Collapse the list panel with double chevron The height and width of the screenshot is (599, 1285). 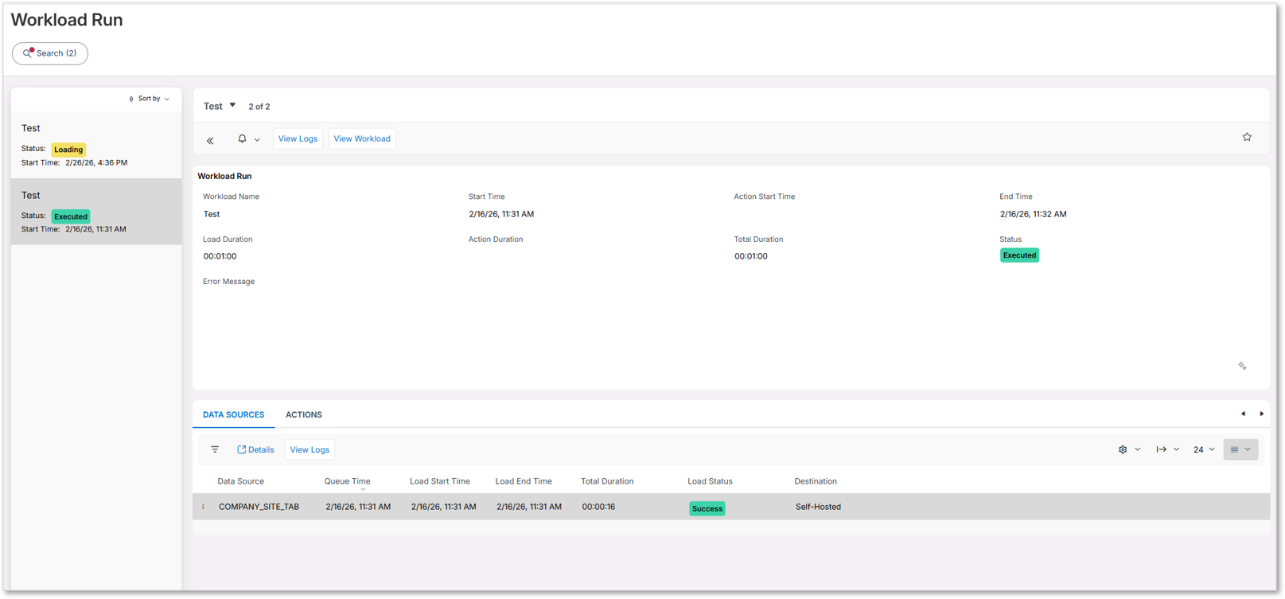pyautogui.click(x=211, y=140)
